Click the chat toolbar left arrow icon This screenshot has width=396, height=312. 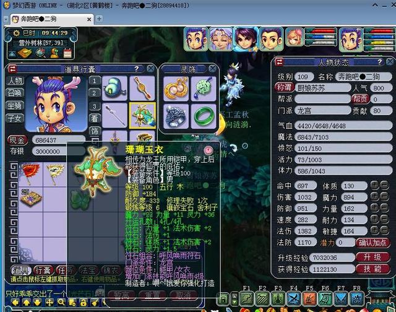point(15,302)
